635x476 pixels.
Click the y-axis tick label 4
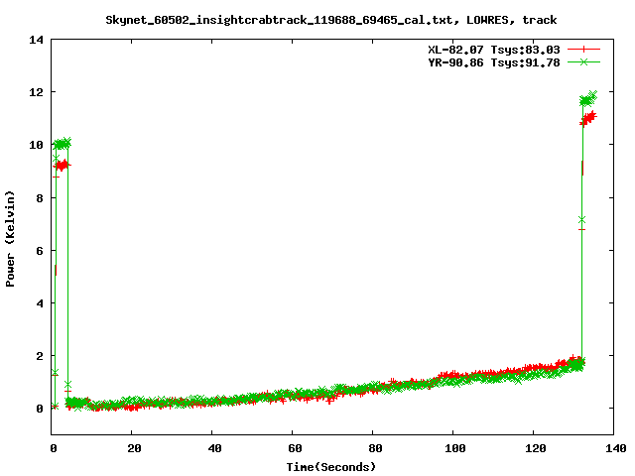(40, 303)
